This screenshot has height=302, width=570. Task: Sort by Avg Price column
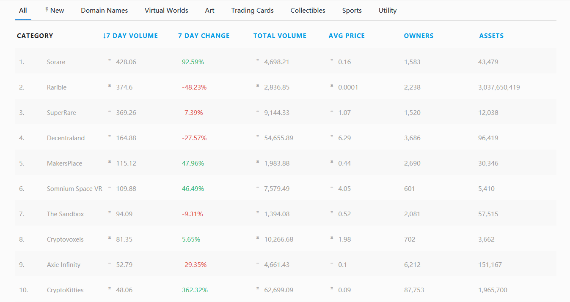pyautogui.click(x=347, y=36)
